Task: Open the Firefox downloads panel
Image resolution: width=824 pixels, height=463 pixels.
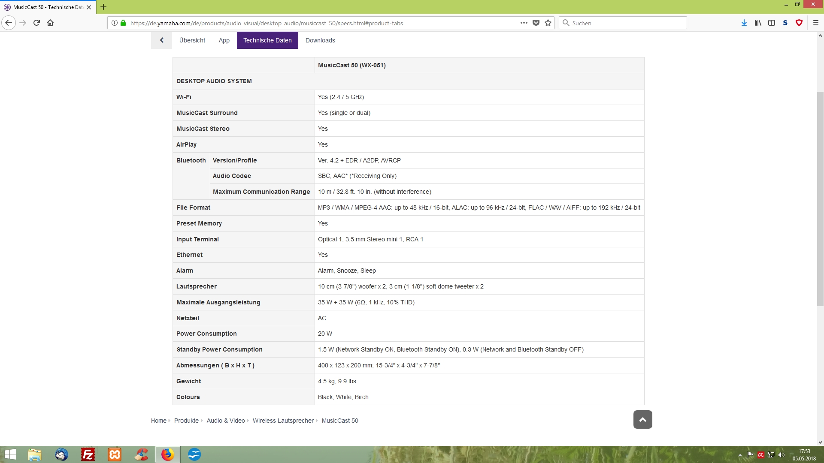Action: point(744,23)
